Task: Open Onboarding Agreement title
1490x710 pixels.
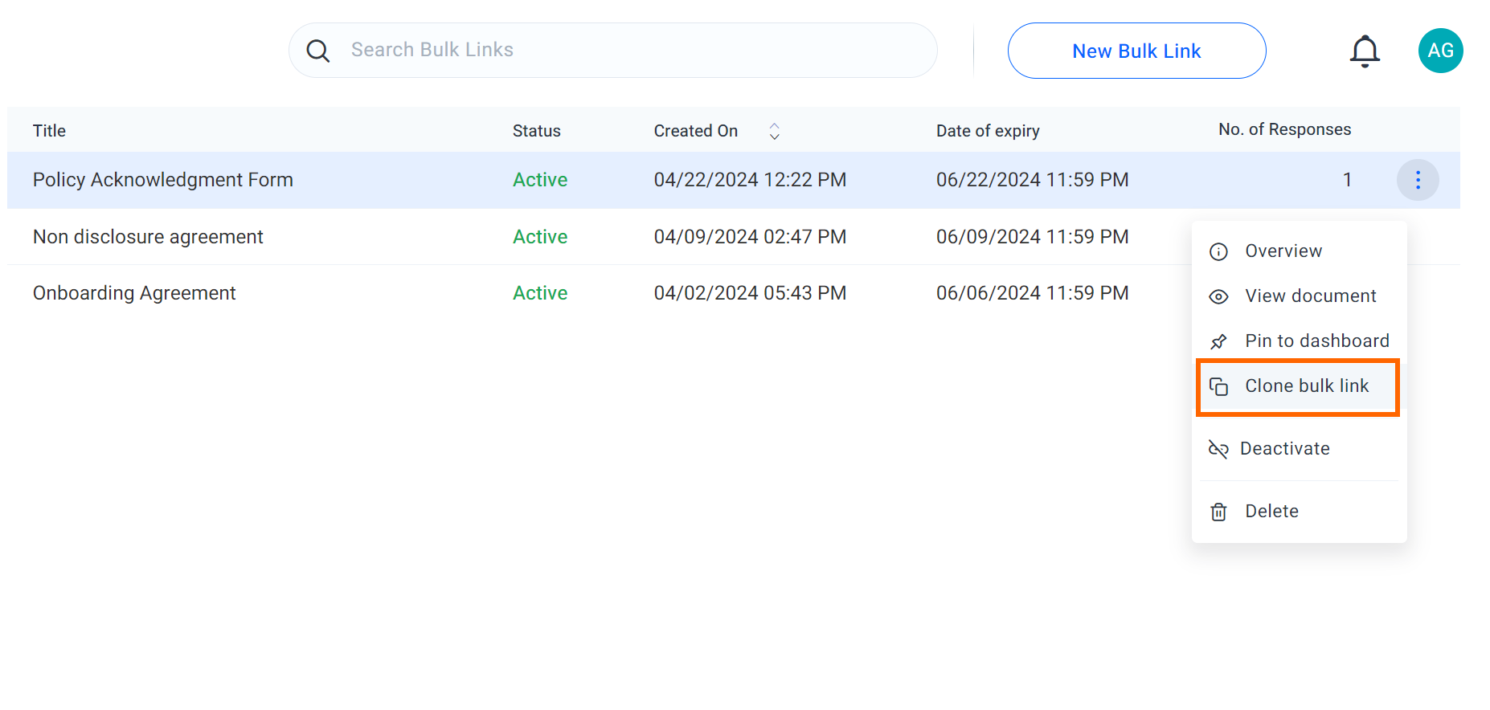Action: [x=134, y=293]
